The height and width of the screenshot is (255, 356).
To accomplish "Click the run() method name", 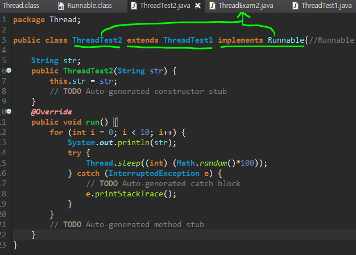I will 93,122.
